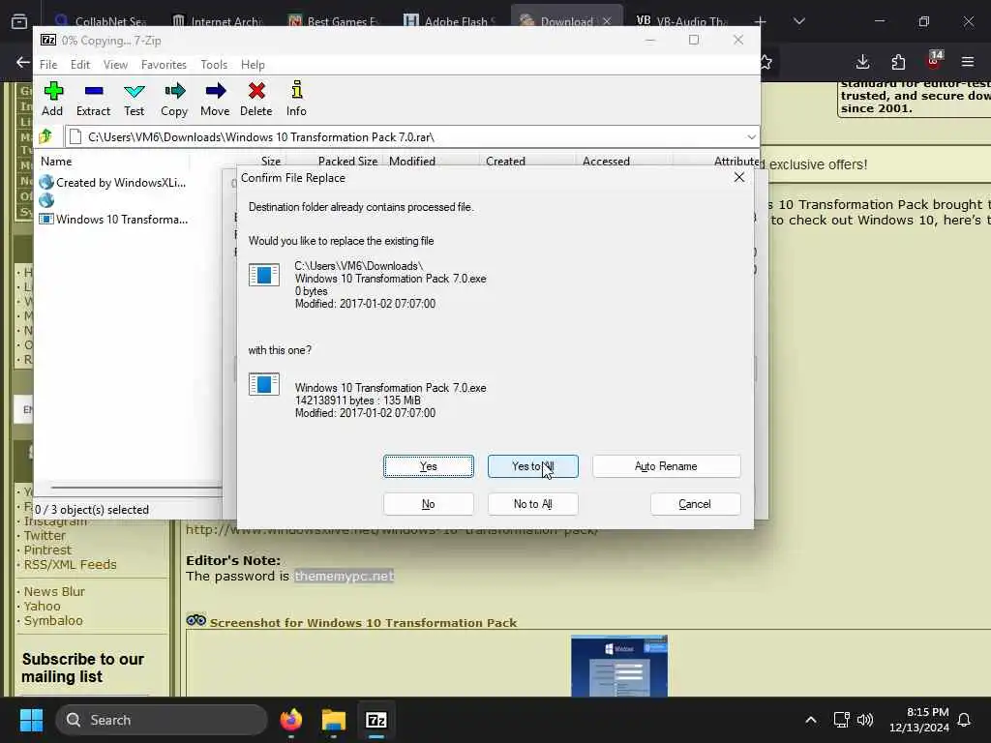Screen dimensions: 991x743
Task: Click the existing file icon in dialog
Action: point(264,275)
